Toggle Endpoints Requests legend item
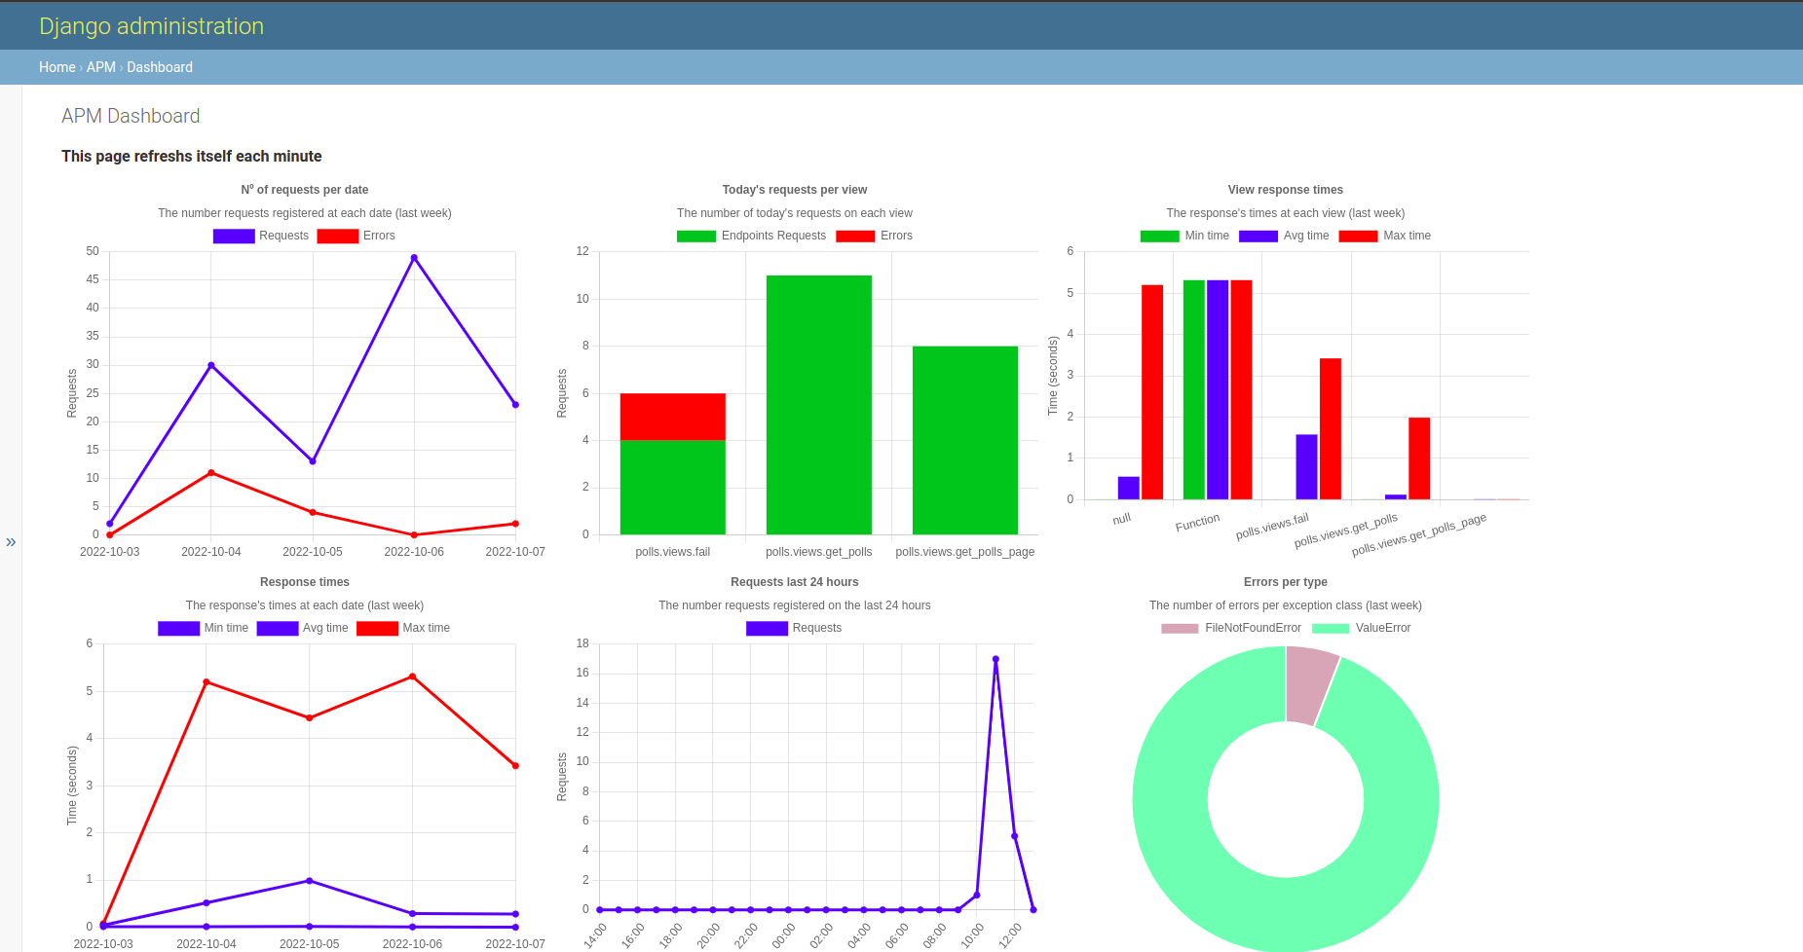The image size is (1803, 952). tap(751, 236)
